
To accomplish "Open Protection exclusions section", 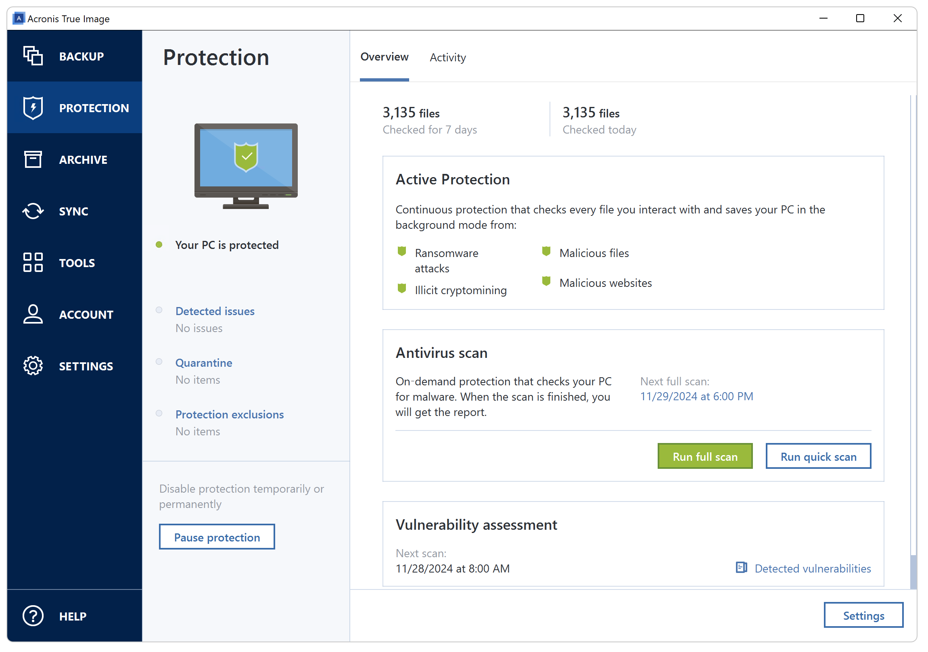I will coord(229,414).
